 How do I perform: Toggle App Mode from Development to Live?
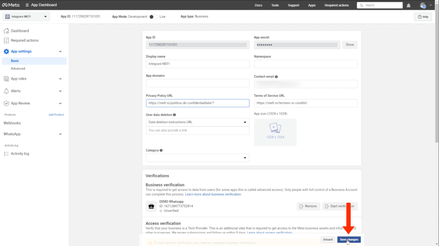coord(153,17)
